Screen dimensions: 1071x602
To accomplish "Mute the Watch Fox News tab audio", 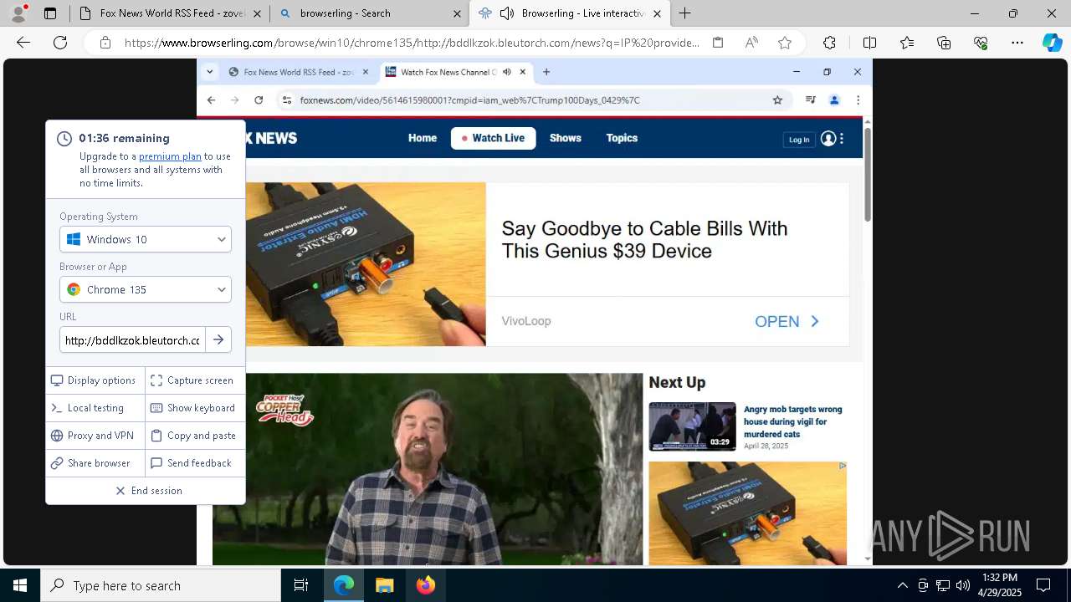I will (x=507, y=72).
